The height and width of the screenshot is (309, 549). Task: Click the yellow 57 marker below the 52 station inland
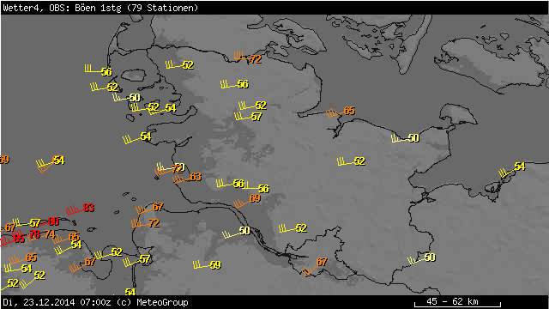coord(248,116)
